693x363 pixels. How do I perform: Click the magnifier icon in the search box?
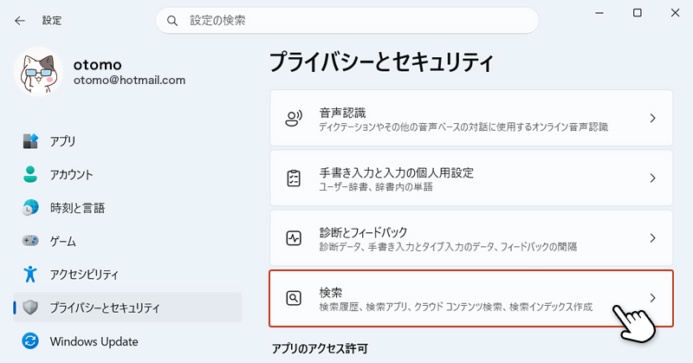pyautogui.click(x=172, y=20)
